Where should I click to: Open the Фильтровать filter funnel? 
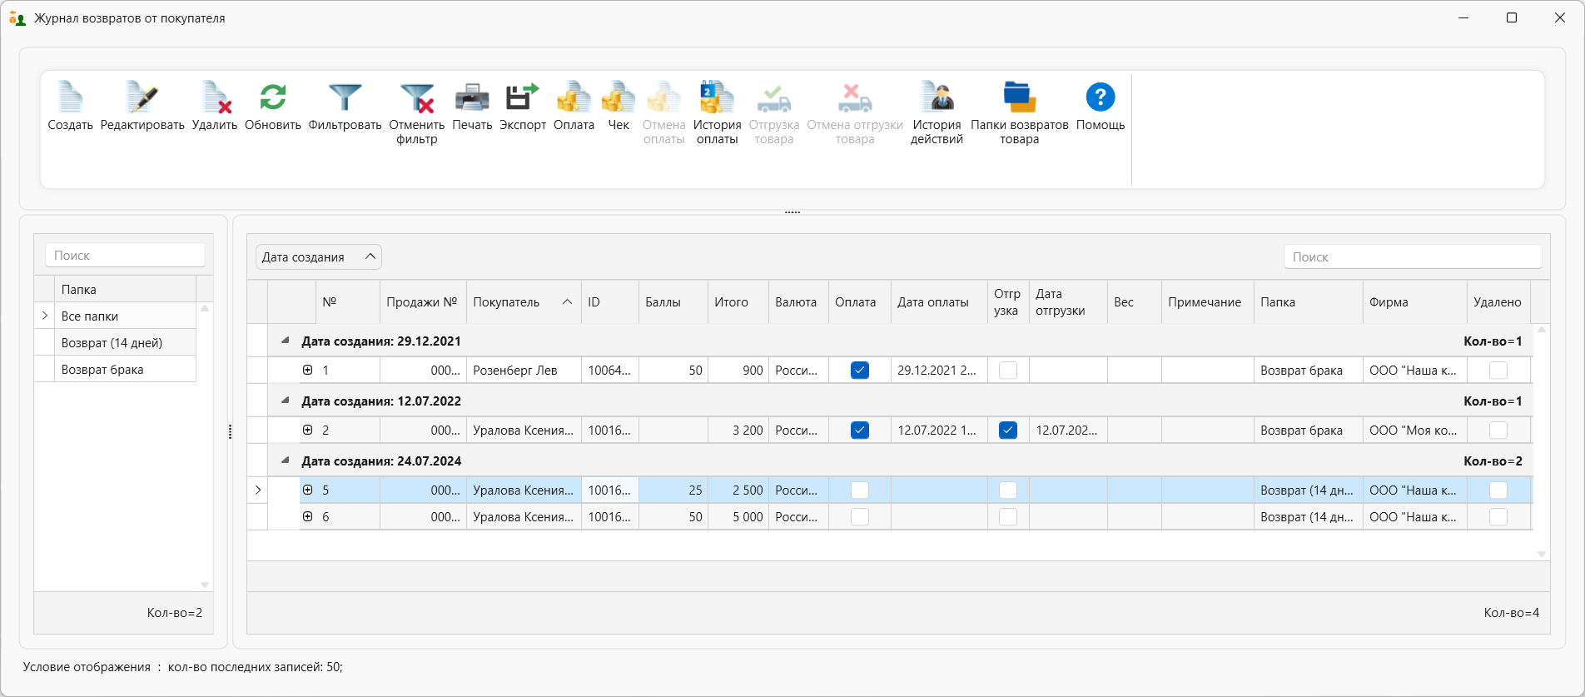pos(345,97)
